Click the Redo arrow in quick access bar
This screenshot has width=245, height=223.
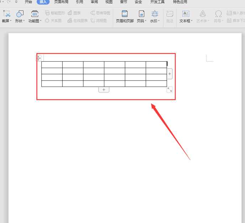(9, 2)
